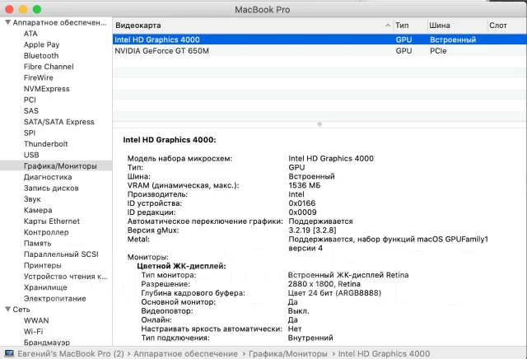Screen dimensions: 527x359
Task: Click the PCIe bus cell
Action: pyautogui.click(x=438, y=51)
